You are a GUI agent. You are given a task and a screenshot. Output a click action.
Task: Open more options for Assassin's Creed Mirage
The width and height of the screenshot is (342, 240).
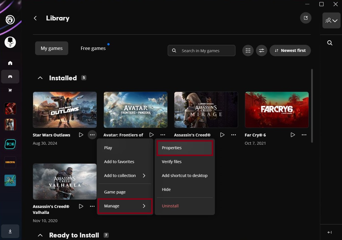234,135
